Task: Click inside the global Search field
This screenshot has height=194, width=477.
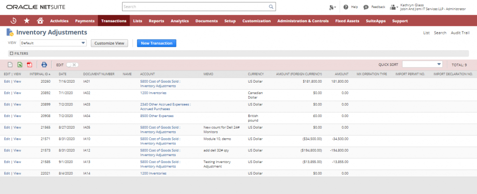Action: (x=196, y=7)
